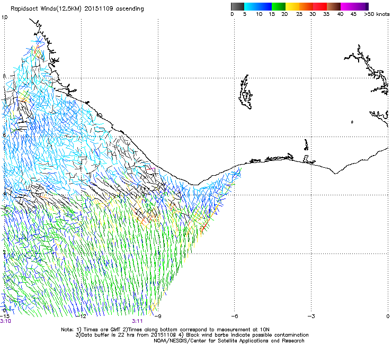Click the latitude axis label '8'

[4, 76]
